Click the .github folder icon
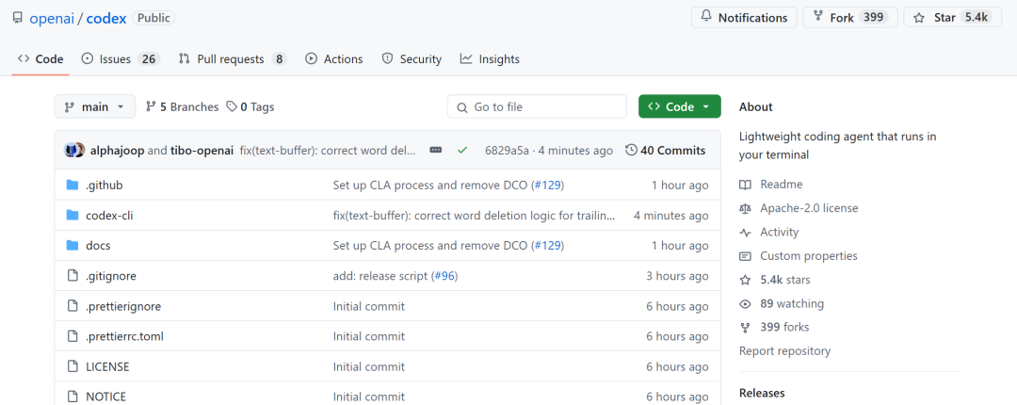This screenshot has width=1017, height=405. click(x=73, y=185)
